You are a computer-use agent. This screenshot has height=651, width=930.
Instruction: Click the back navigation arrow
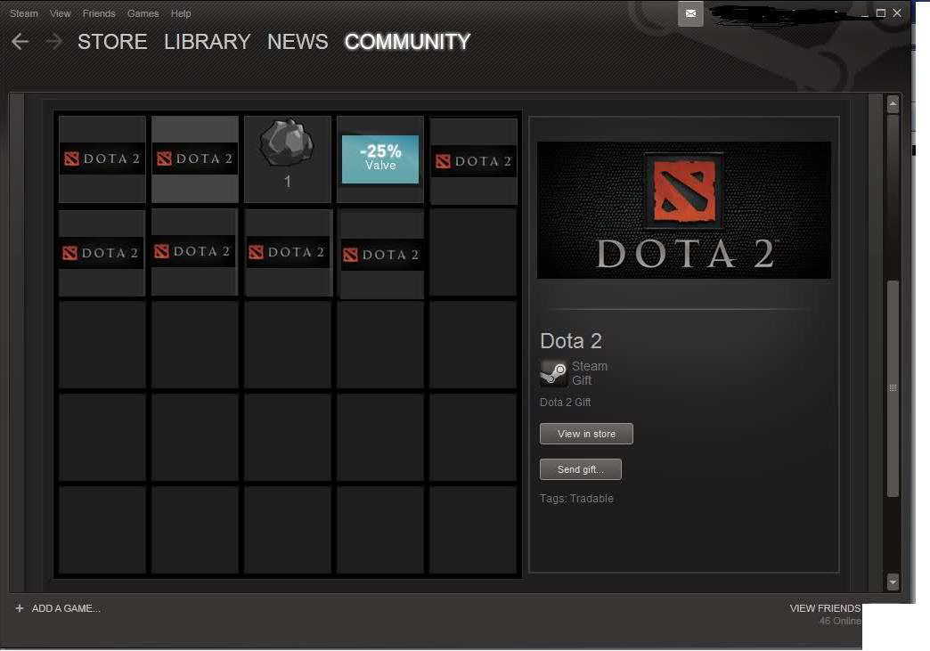point(20,41)
